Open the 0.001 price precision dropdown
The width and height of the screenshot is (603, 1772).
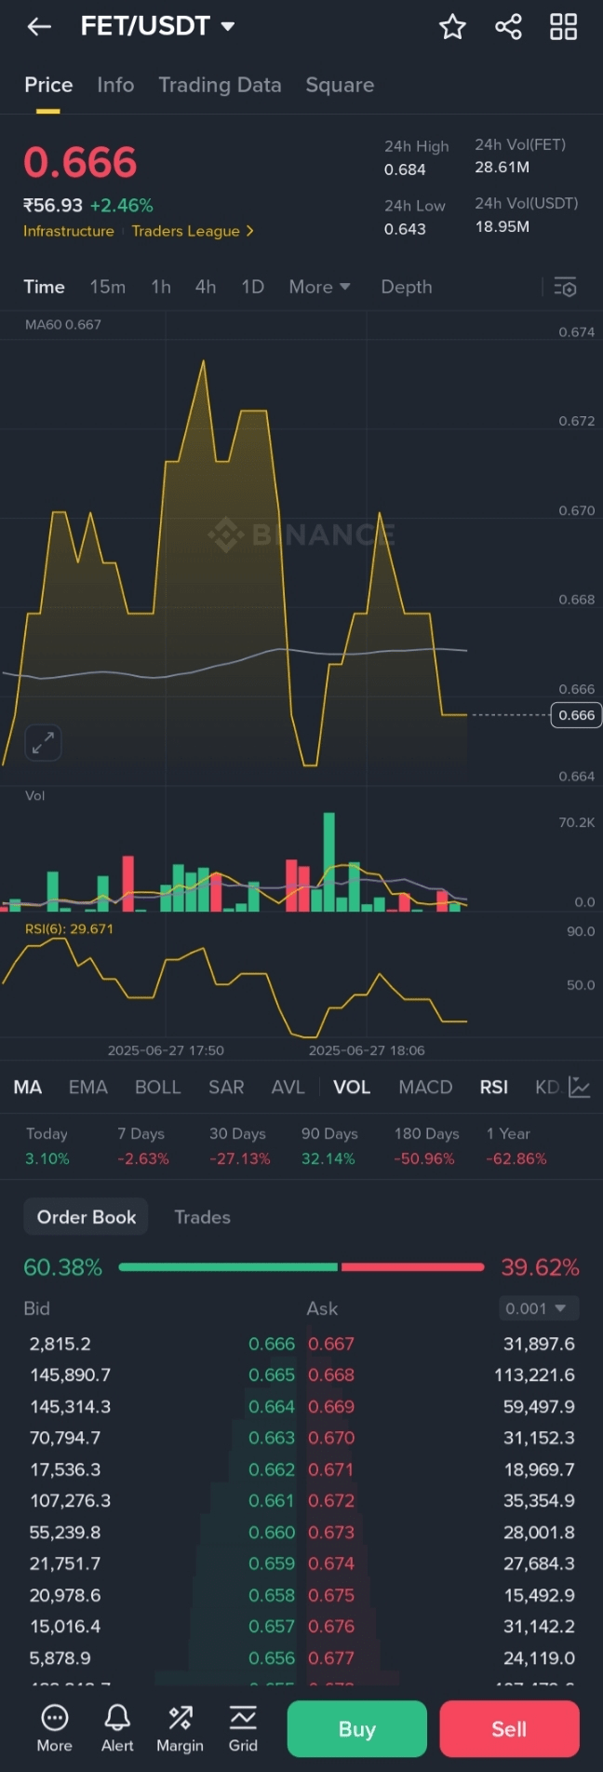pos(539,1308)
